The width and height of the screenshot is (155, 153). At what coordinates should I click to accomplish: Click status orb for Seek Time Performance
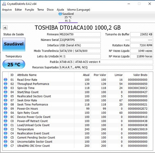tap(6, 104)
